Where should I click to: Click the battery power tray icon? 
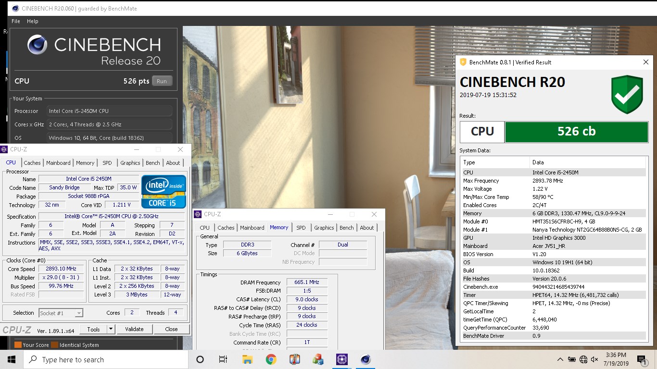pyautogui.click(x=572, y=359)
